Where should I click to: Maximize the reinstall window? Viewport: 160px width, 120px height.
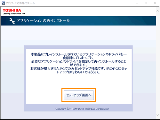pyautogui.click(x=146, y=3)
